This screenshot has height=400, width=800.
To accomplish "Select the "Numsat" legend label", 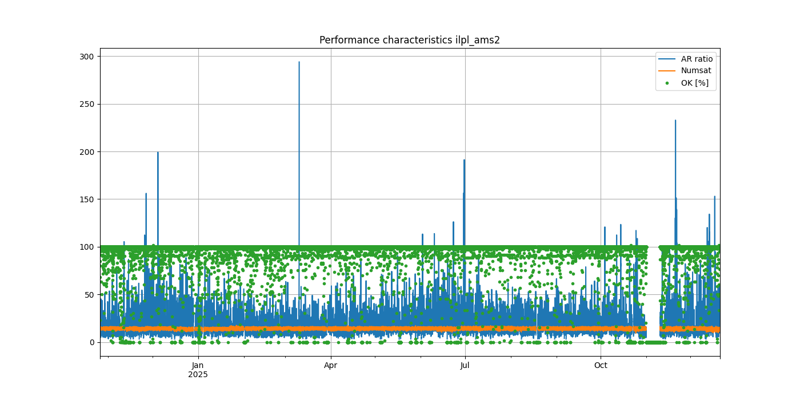I will tap(696, 71).
